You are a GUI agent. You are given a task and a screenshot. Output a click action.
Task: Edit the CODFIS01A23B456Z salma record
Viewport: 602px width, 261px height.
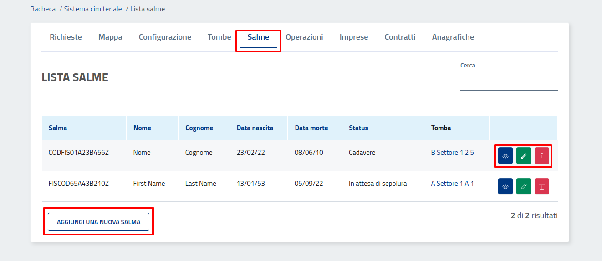[523, 156]
